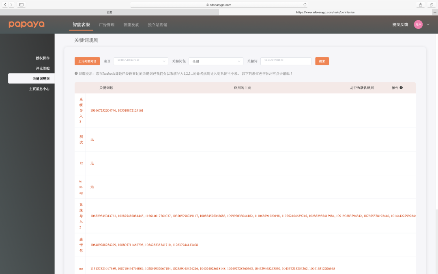
Task: Expand the chevron next to user avatar
Action: (x=428, y=25)
